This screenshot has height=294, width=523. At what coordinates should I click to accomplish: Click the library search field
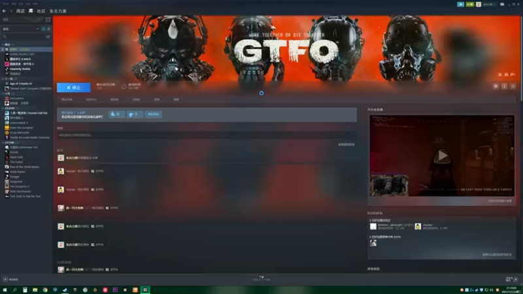24,37
